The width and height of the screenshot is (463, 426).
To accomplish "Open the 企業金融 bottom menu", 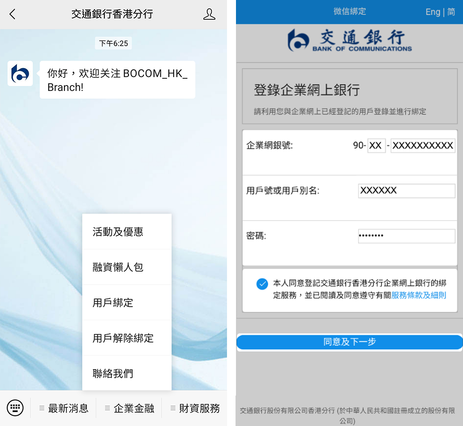I will [x=129, y=408].
